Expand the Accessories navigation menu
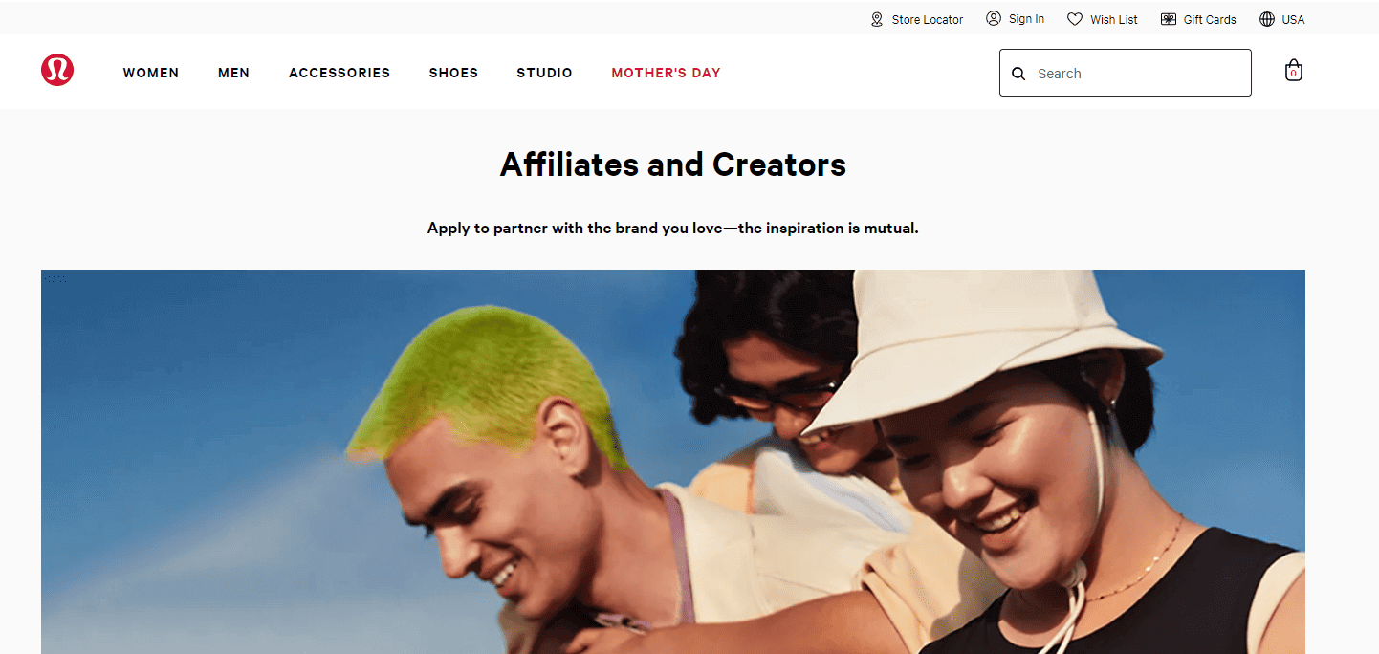 (339, 73)
